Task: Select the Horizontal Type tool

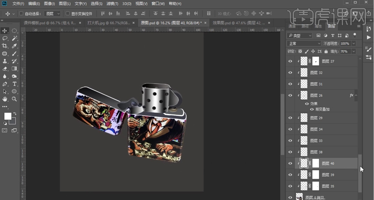Action: pyautogui.click(x=14, y=84)
